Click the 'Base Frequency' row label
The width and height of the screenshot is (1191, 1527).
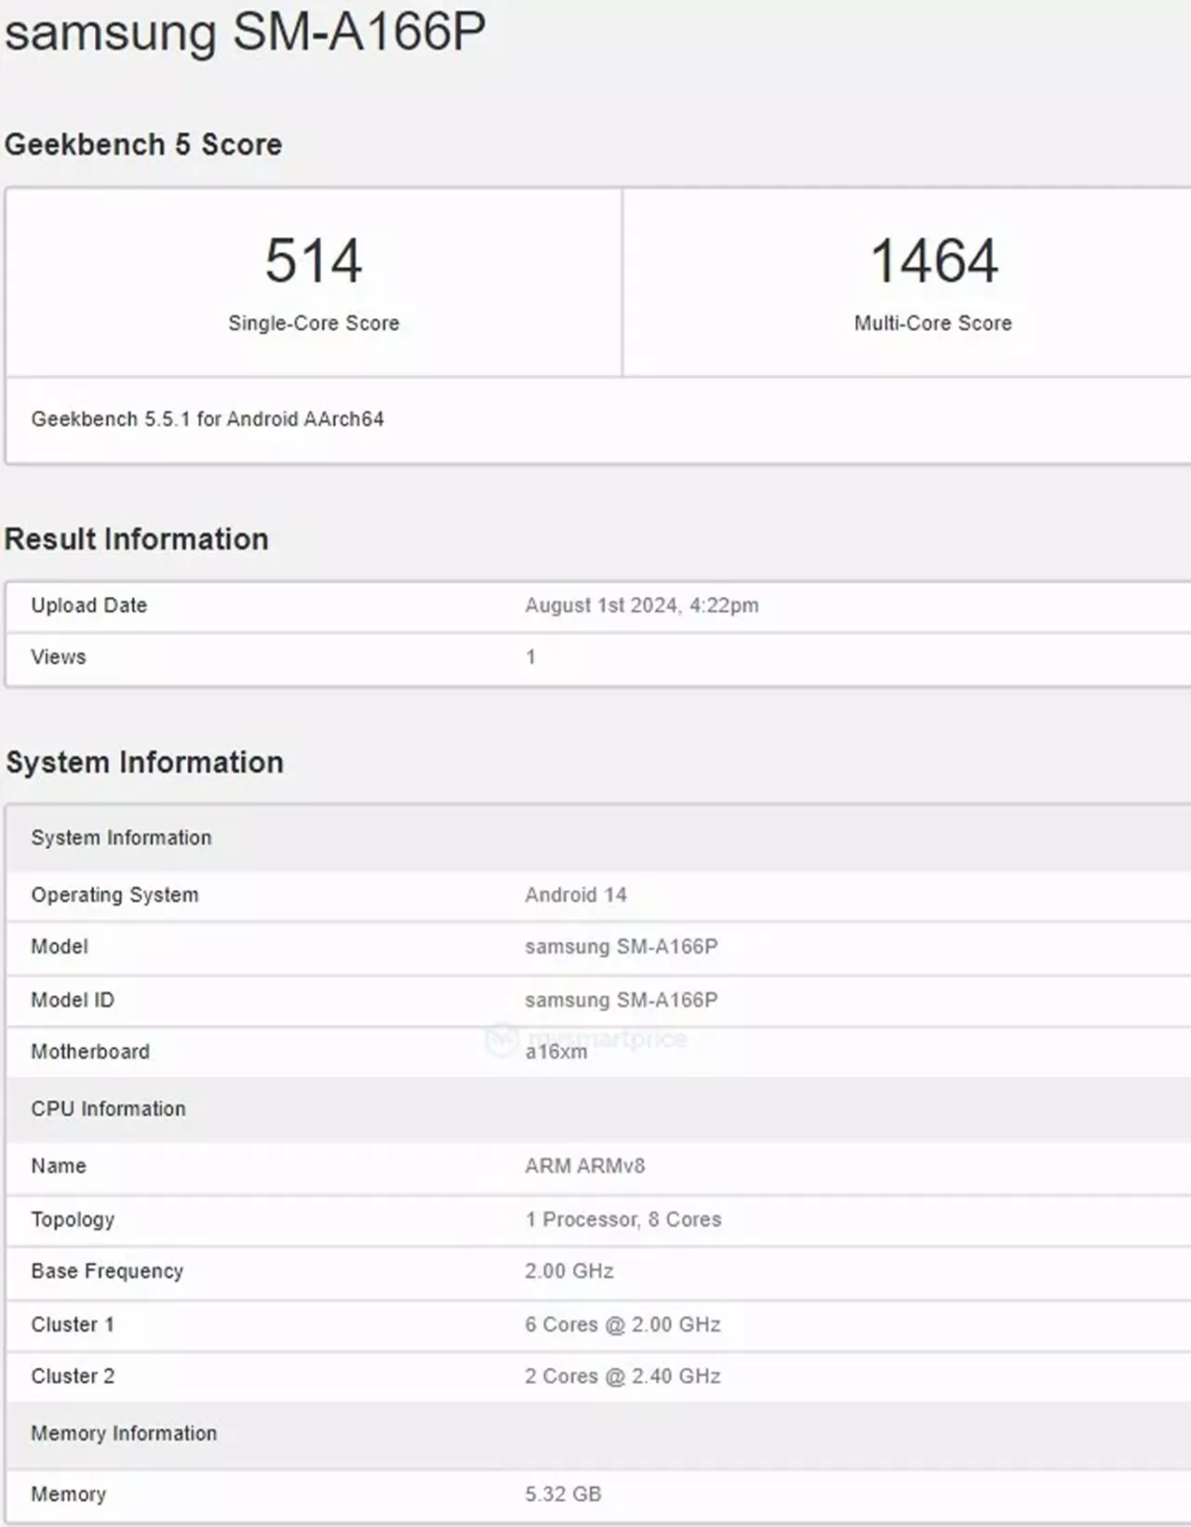(107, 1271)
